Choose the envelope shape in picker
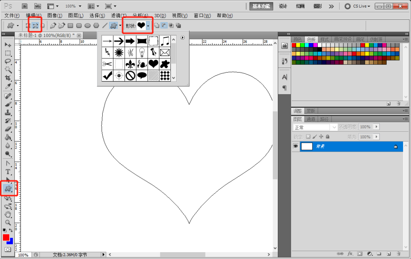 (165, 53)
